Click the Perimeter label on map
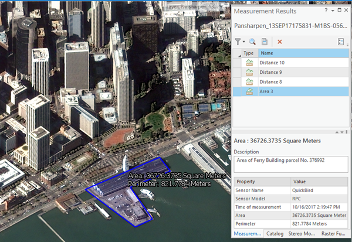Image resolution: width=352 pixels, height=242 pixels. tap(170, 184)
